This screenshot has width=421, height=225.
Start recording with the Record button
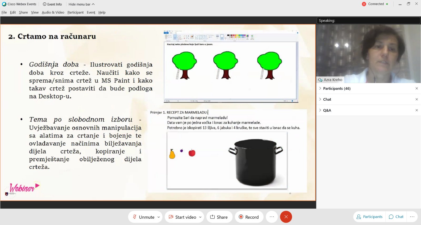click(249, 217)
